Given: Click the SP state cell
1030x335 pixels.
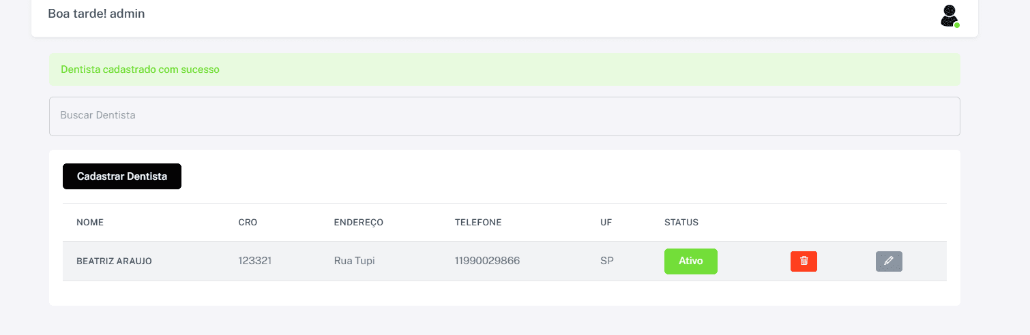Looking at the screenshot, I should tap(607, 261).
